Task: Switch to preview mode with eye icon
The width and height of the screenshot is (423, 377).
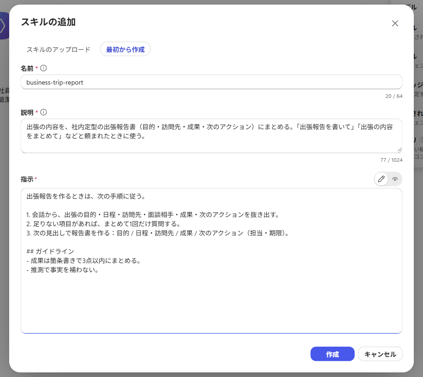Action: pos(395,179)
